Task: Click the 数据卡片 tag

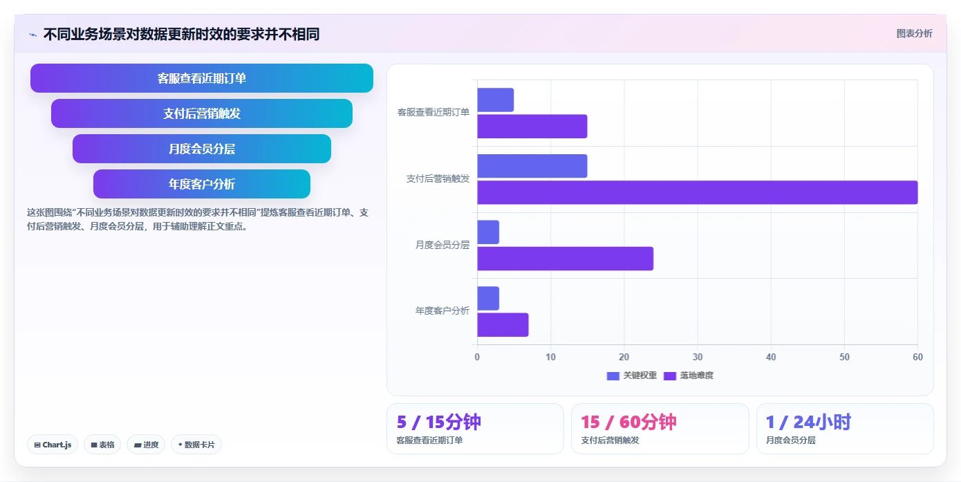Action: pos(196,445)
